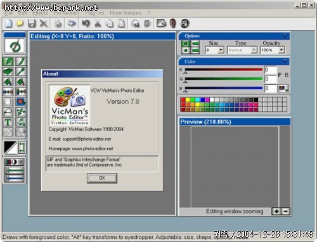Collapse the Options panel arrow
Screen dimensions: 317x242
(285, 36)
